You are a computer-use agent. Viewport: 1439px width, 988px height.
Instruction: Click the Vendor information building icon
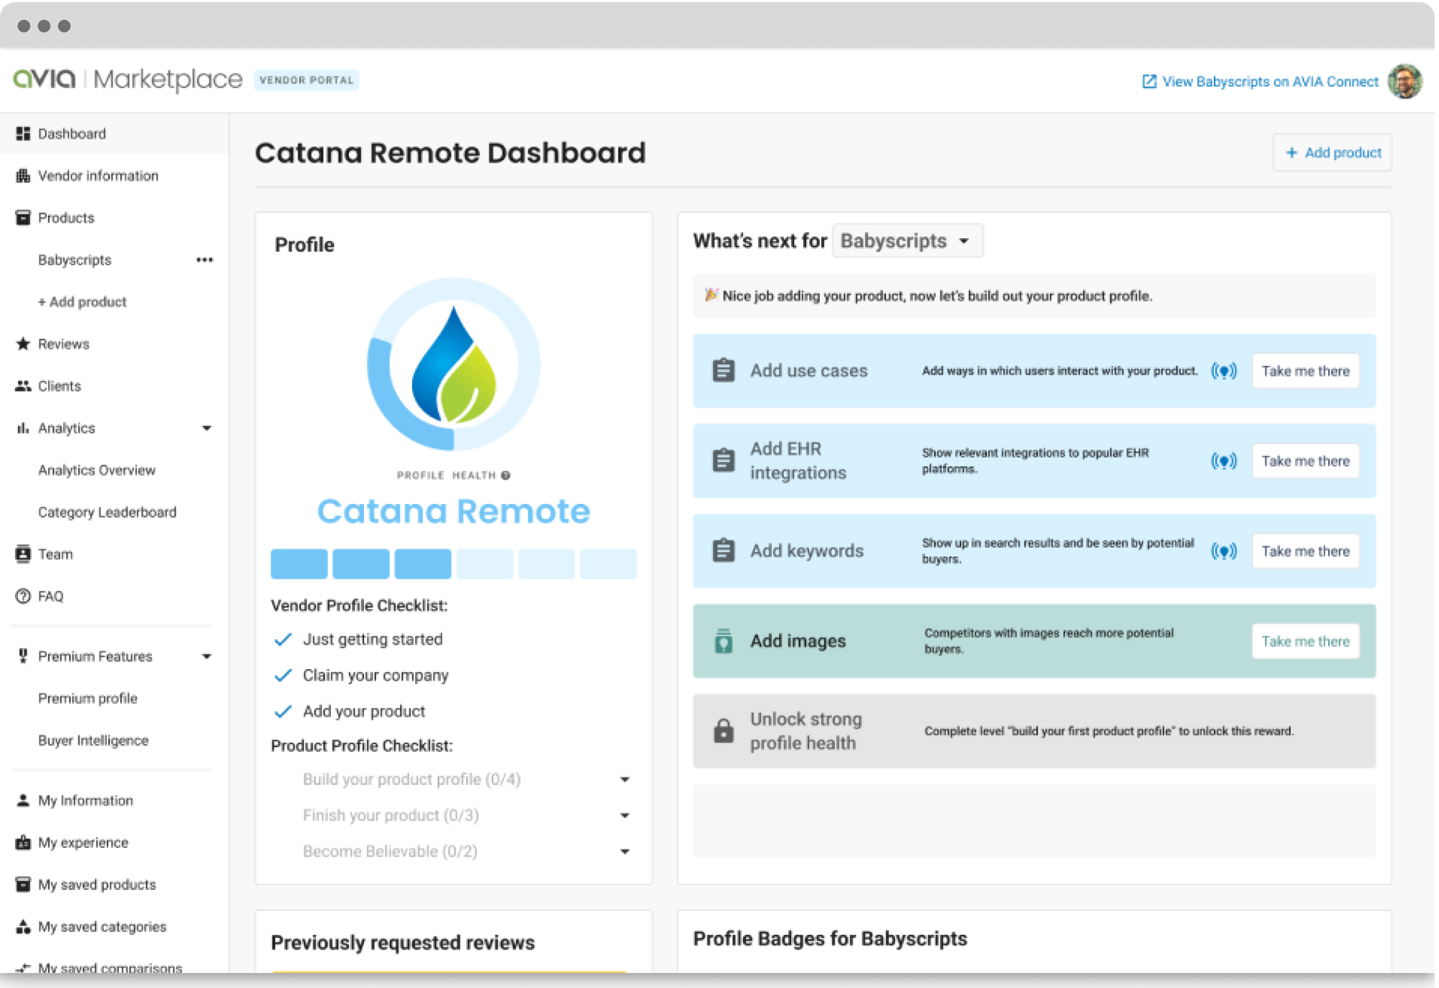coord(23,176)
